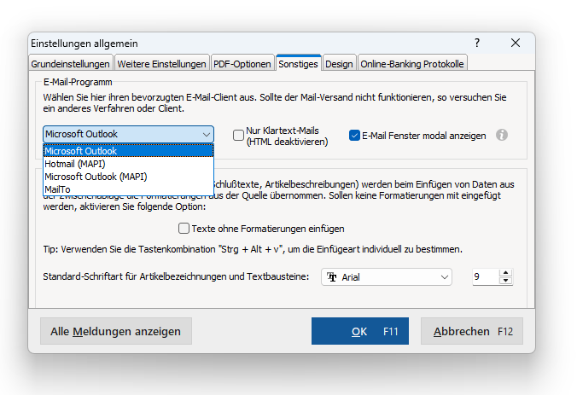
Task: Click Alle Meldungen anzeigen button
Action: tap(116, 331)
